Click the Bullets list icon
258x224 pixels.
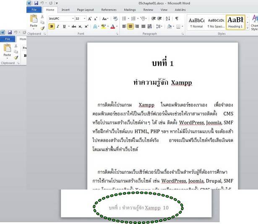coord(124,18)
